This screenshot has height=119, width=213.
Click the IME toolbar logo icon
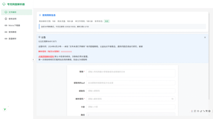pyautogui.click(x=192, y=111)
